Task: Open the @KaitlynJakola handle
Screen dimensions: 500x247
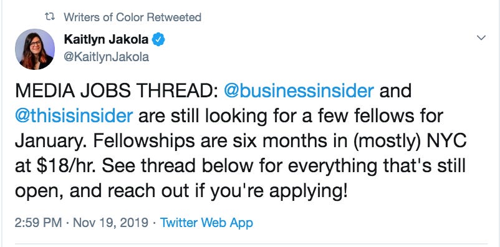Action: point(107,57)
